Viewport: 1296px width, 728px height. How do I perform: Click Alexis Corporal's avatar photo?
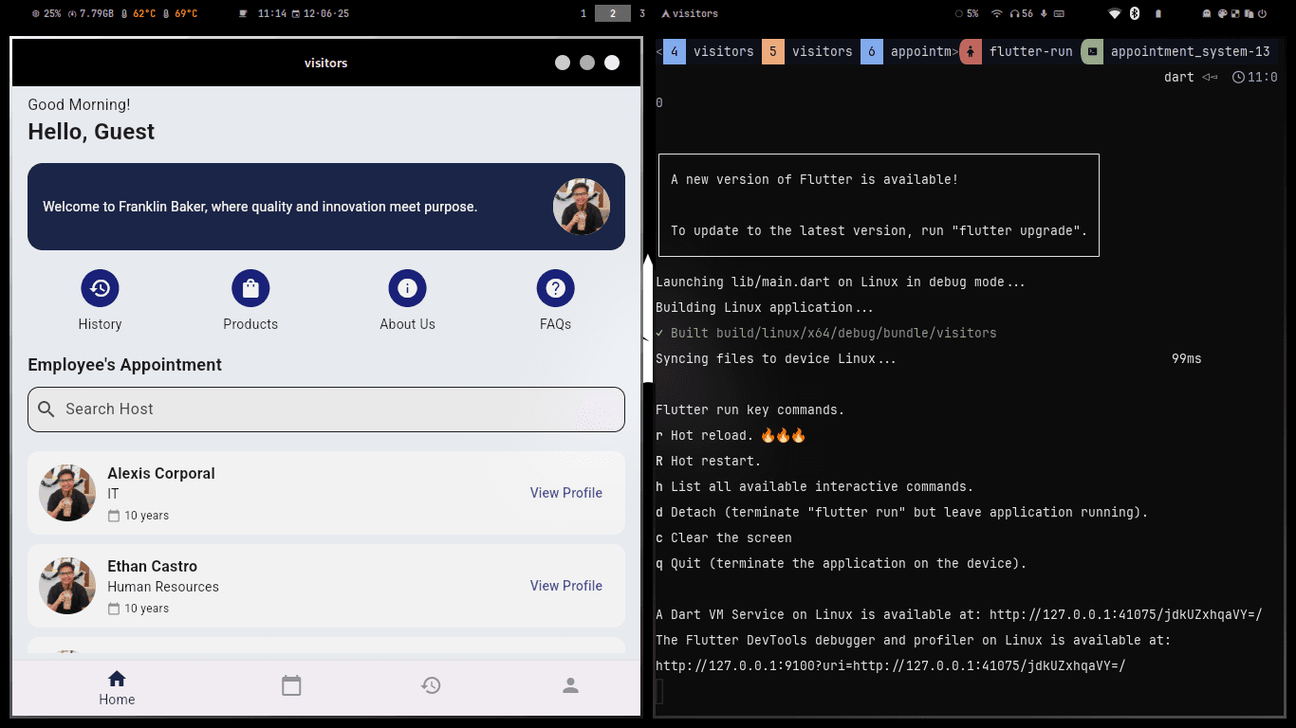[67, 493]
